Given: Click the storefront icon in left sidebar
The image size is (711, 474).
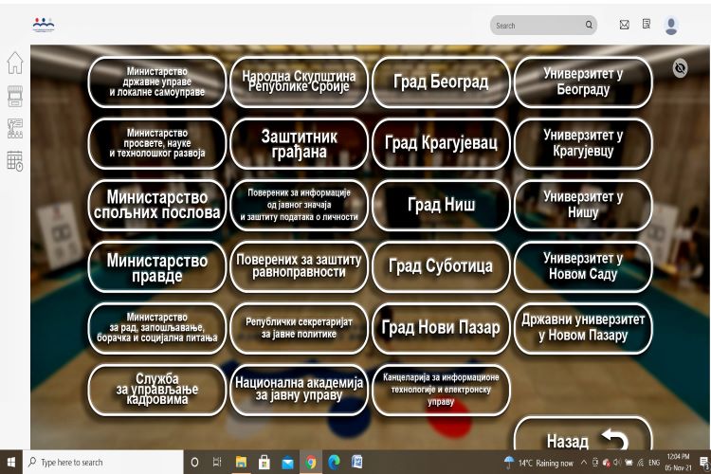Looking at the screenshot, I should tap(14, 96).
